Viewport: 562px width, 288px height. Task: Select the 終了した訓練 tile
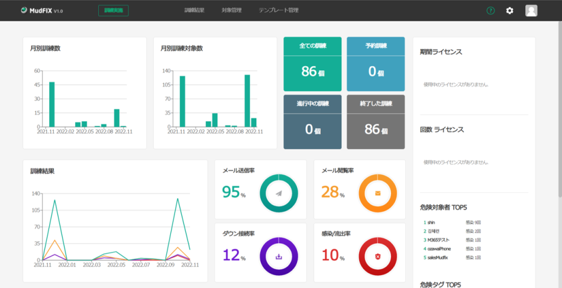pyautogui.click(x=376, y=122)
